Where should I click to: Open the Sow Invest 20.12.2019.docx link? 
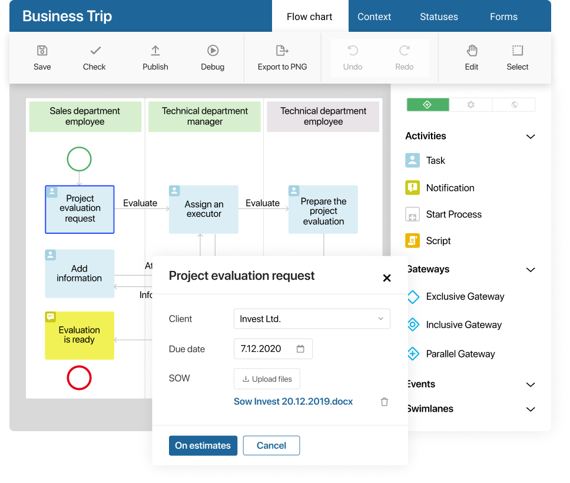point(293,402)
